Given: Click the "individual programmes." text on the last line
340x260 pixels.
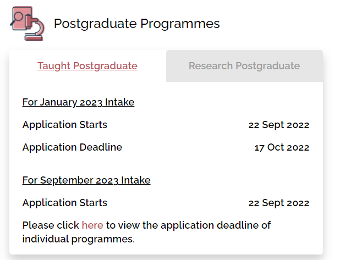Looking at the screenshot, I should tap(78, 239).
